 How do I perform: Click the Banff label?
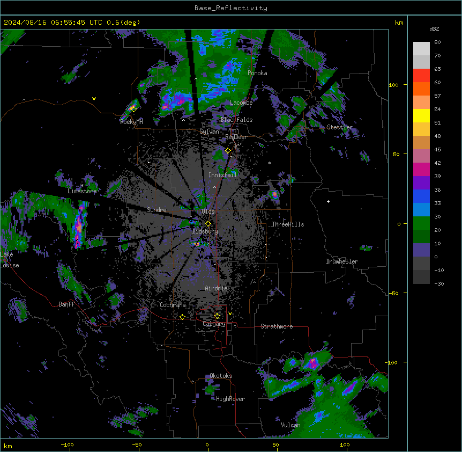tap(66, 304)
